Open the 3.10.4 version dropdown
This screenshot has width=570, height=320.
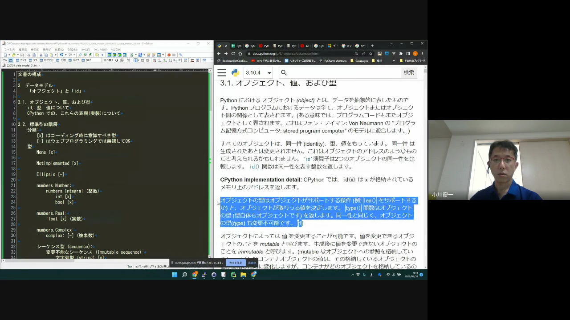258,72
